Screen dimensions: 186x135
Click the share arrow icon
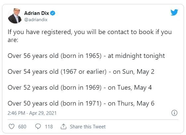pos(64,126)
